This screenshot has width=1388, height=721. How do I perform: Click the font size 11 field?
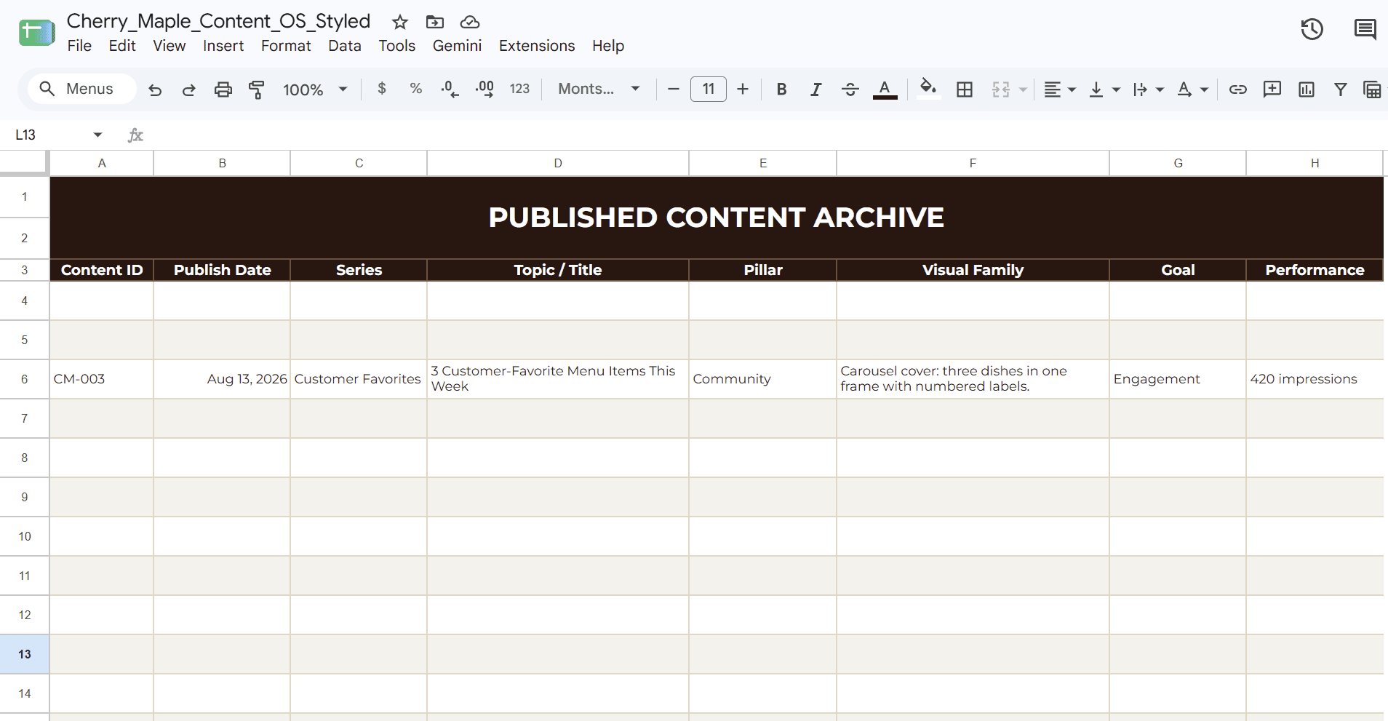pos(709,89)
